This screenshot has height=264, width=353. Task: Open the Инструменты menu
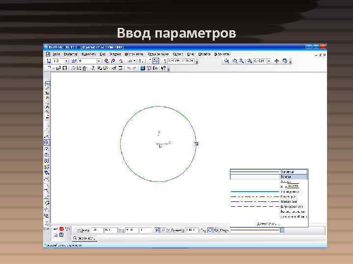134,54
